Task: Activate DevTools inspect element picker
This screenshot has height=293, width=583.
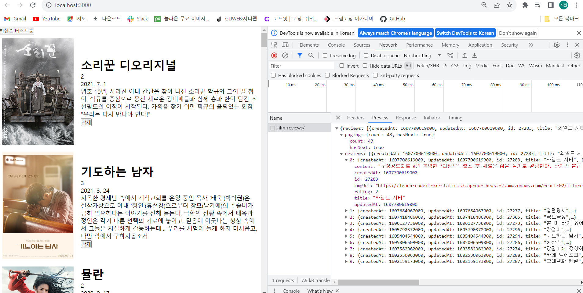Action: coord(274,45)
